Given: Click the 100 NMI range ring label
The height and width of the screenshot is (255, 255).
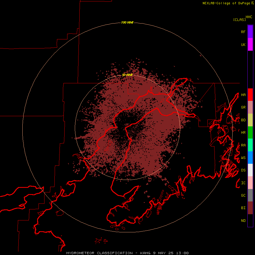Looking at the screenshot, I should pos(127,22).
